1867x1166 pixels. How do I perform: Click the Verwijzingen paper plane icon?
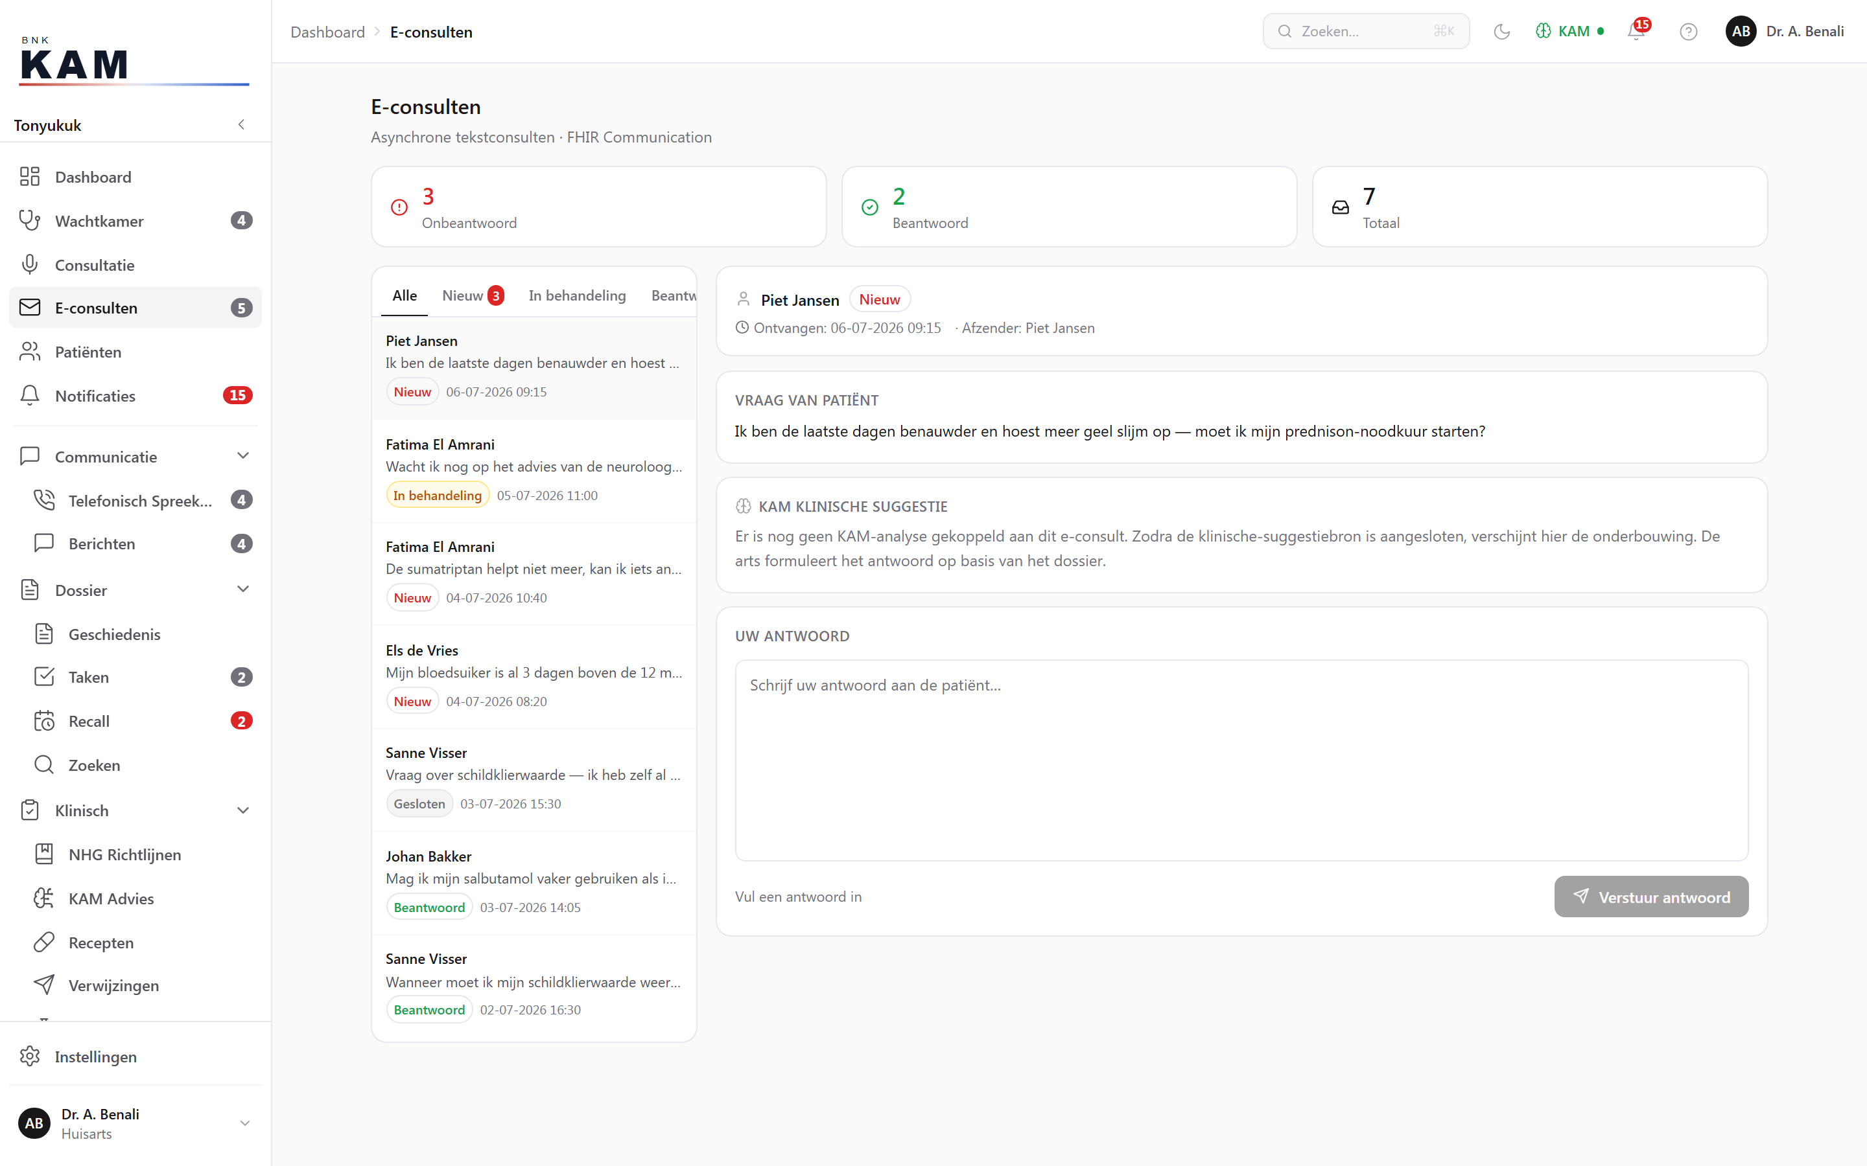pos(44,985)
